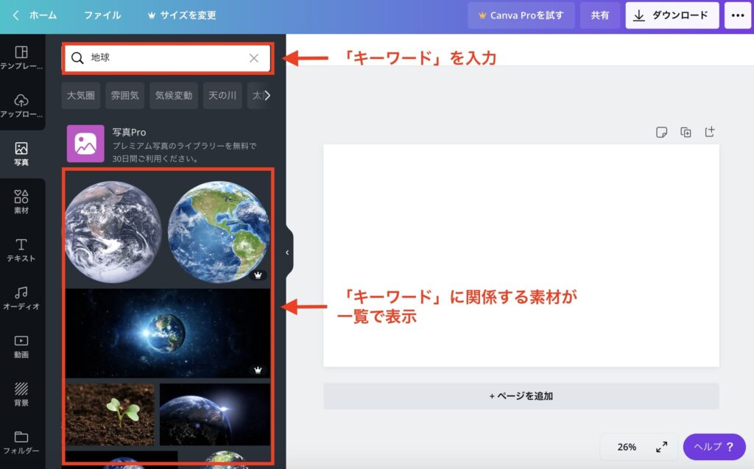Click ＋ページを追加 bar
754x469 pixels.
[521, 396]
